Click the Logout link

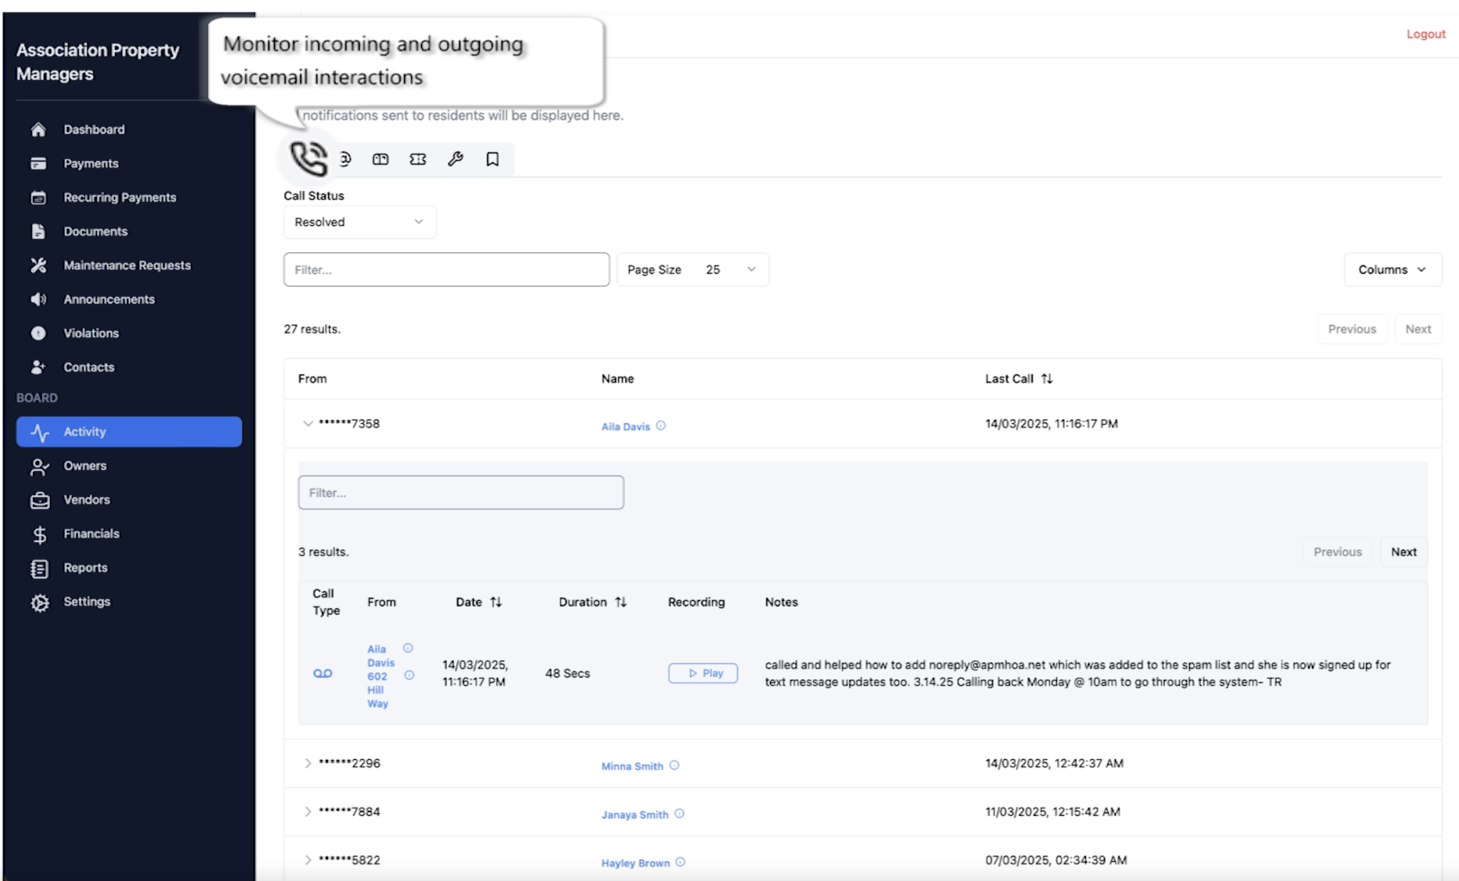[1425, 34]
